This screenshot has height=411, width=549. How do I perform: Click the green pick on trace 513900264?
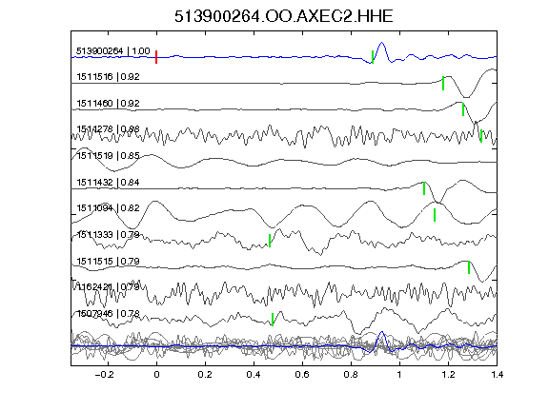(x=373, y=57)
